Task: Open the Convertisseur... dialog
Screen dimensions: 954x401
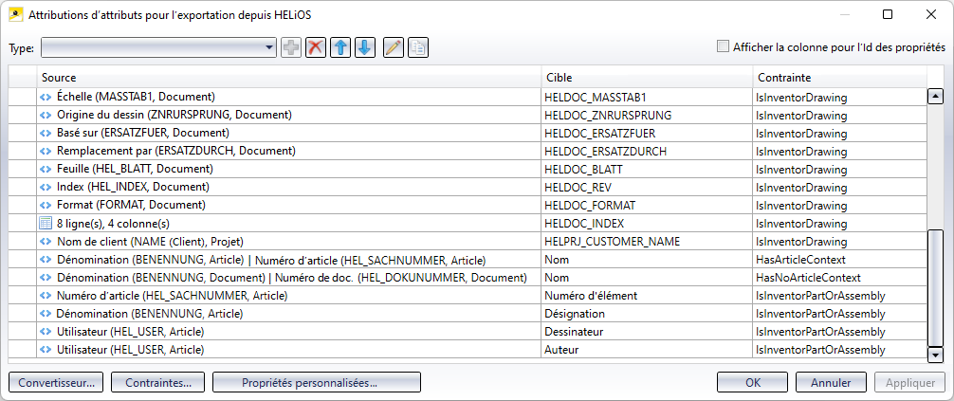Action: click(x=56, y=383)
